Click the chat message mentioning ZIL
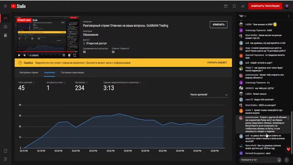 tap(263, 37)
